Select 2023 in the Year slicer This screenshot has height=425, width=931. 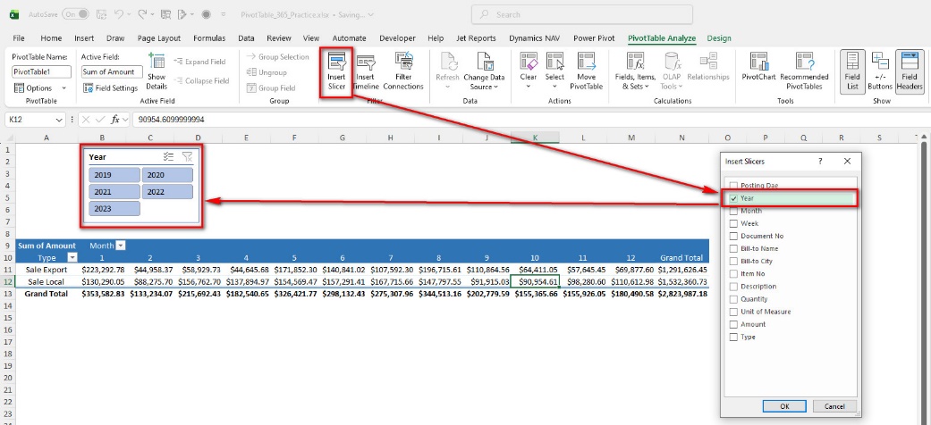[x=114, y=209]
